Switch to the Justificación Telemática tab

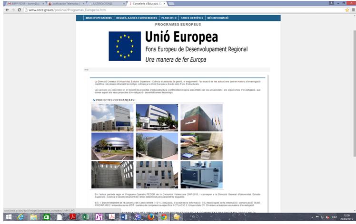pyautogui.click(x=65, y=4)
